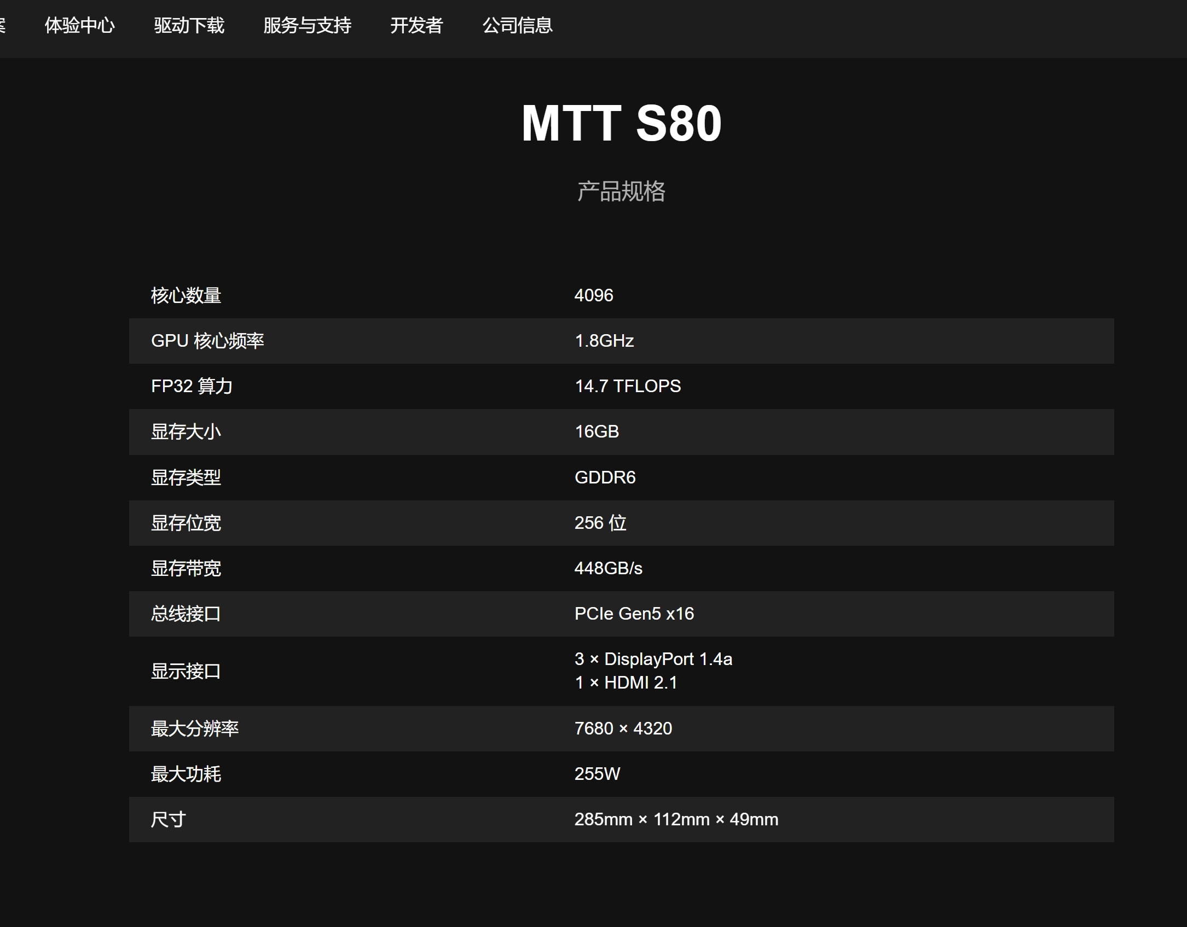Click the 255W max power value
The height and width of the screenshot is (927, 1187).
(x=597, y=774)
